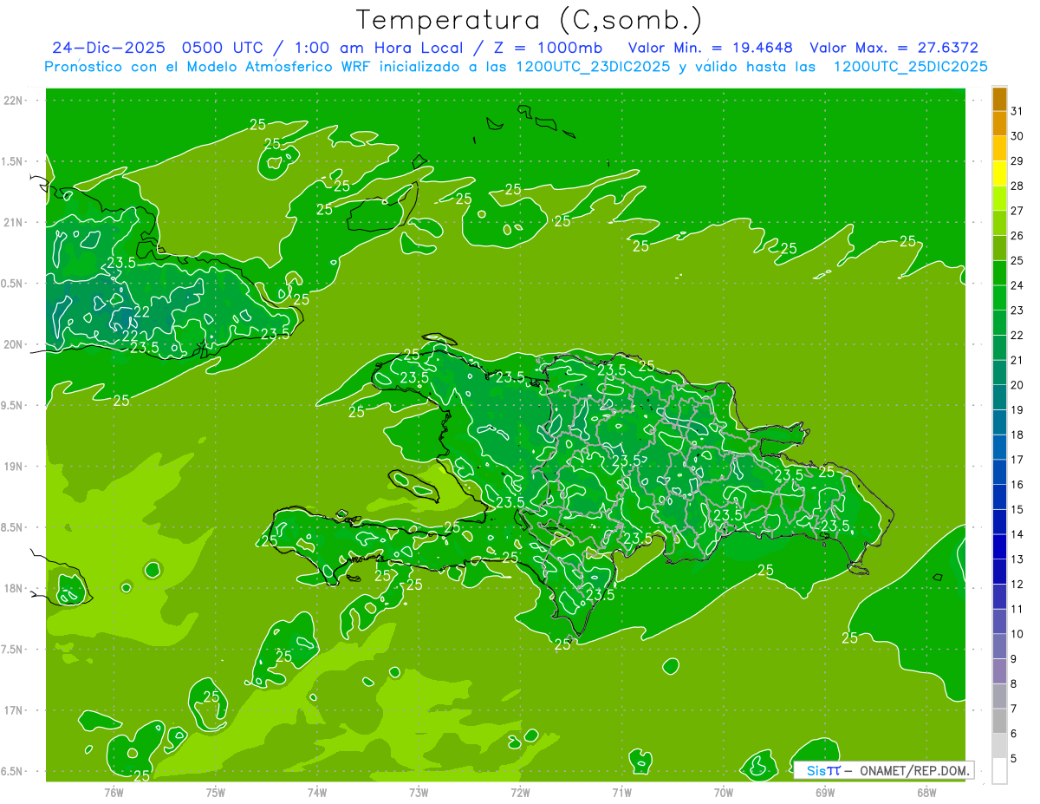Click the "Valor Max. = 27.6372" value
Image resolution: width=1040 pixels, height=804 pixels.
coord(894,48)
